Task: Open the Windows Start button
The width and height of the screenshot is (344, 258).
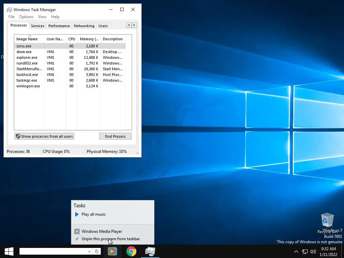Action: click(9, 251)
